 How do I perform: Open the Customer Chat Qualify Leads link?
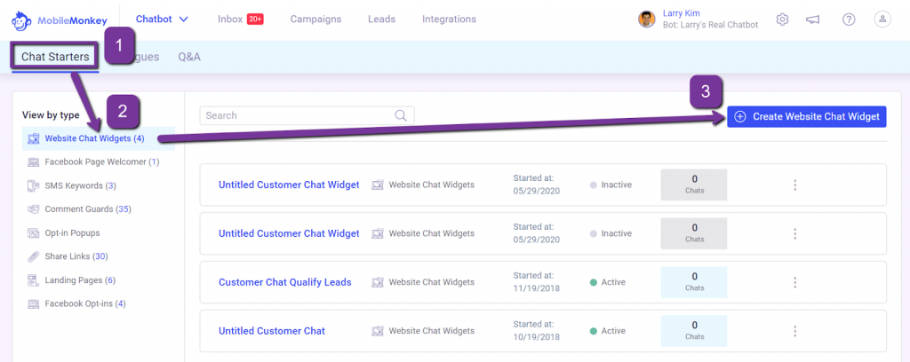[x=285, y=282]
